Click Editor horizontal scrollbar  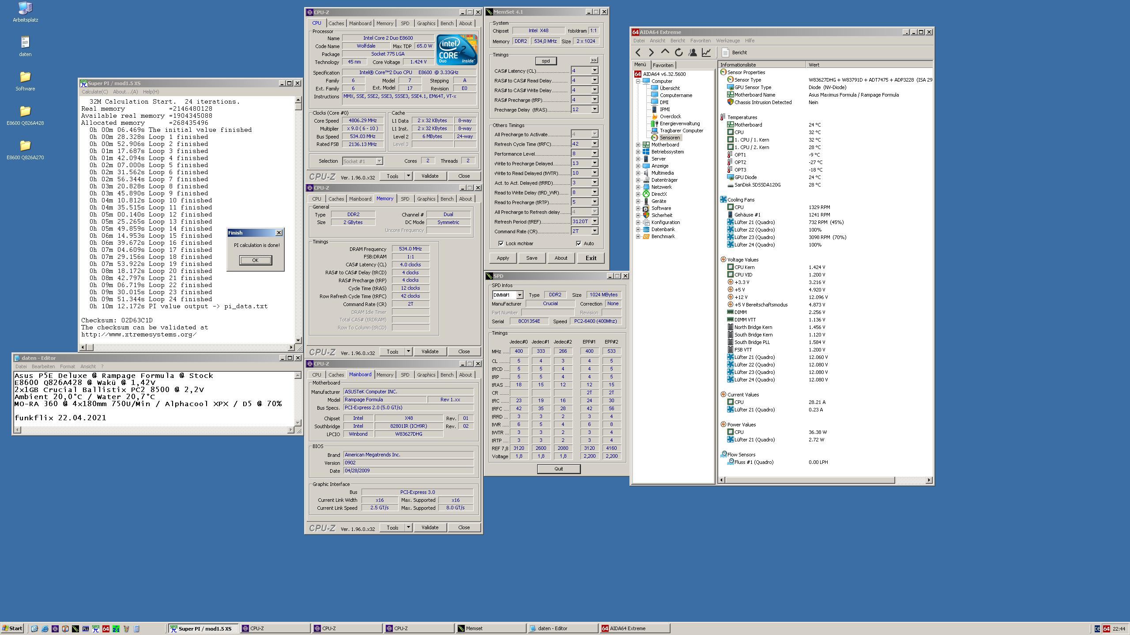point(154,430)
